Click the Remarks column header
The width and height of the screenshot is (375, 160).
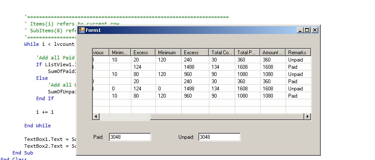point(298,53)
